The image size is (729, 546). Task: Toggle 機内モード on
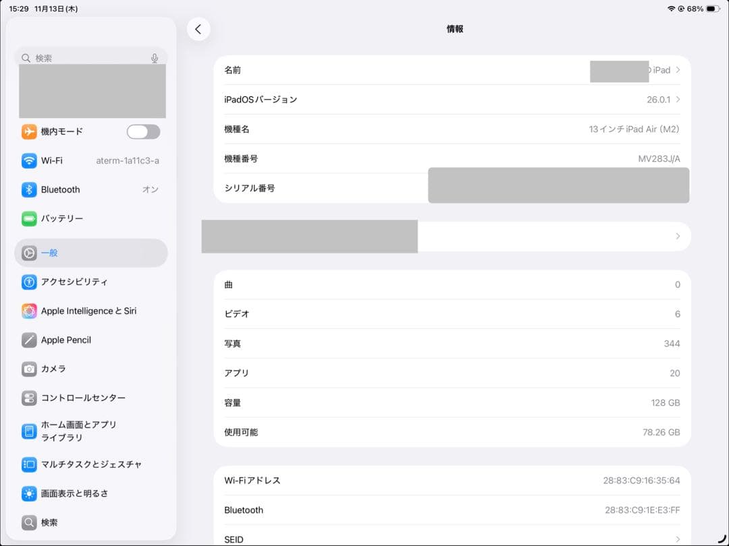point(142,131)
